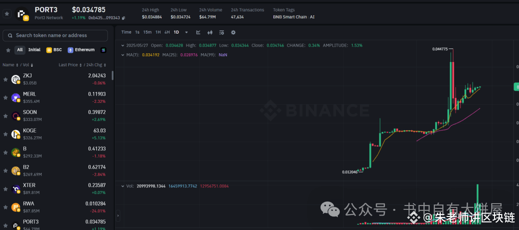The height and width of the screenshot is (230, 519).
Task: Sort token list by 24h Chg
Action: coord(95,65)
